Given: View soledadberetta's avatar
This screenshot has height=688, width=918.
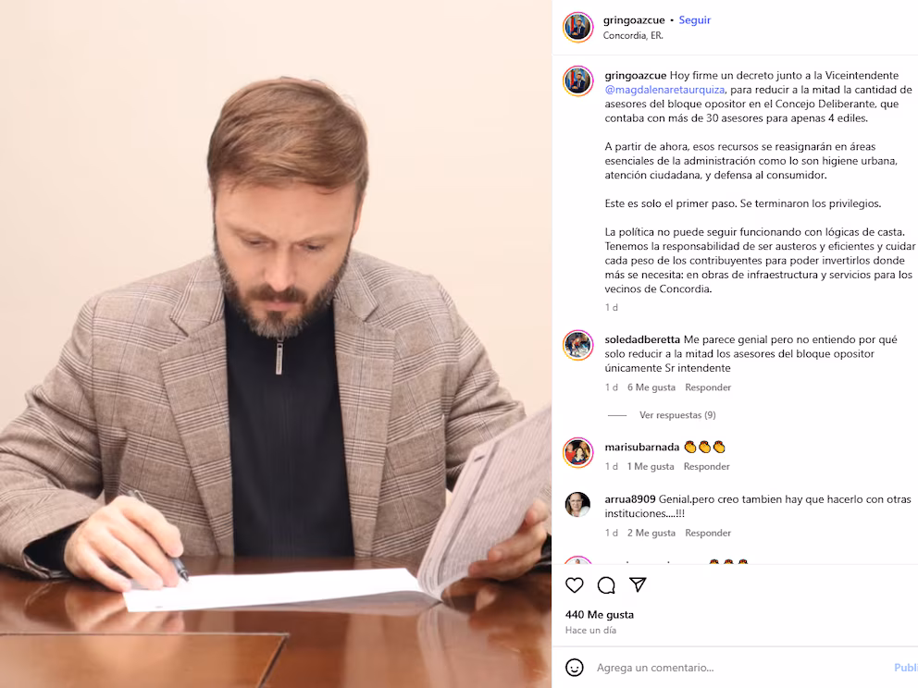Looking at the screenshot, I should pos(577,345).
